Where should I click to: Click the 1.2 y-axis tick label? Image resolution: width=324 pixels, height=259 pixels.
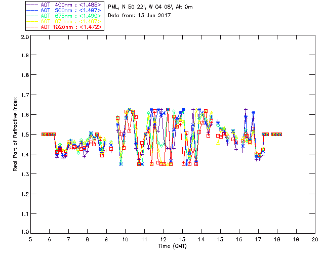[x=25, y=194]
